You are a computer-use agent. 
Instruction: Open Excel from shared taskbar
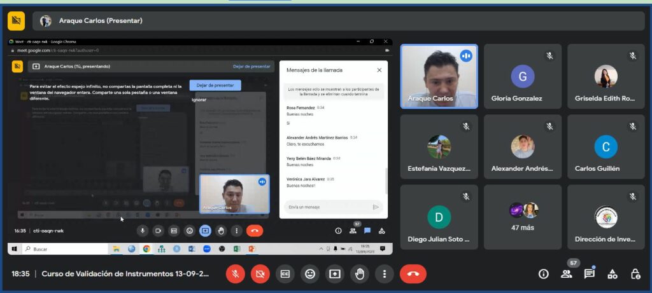pos(237,249)
